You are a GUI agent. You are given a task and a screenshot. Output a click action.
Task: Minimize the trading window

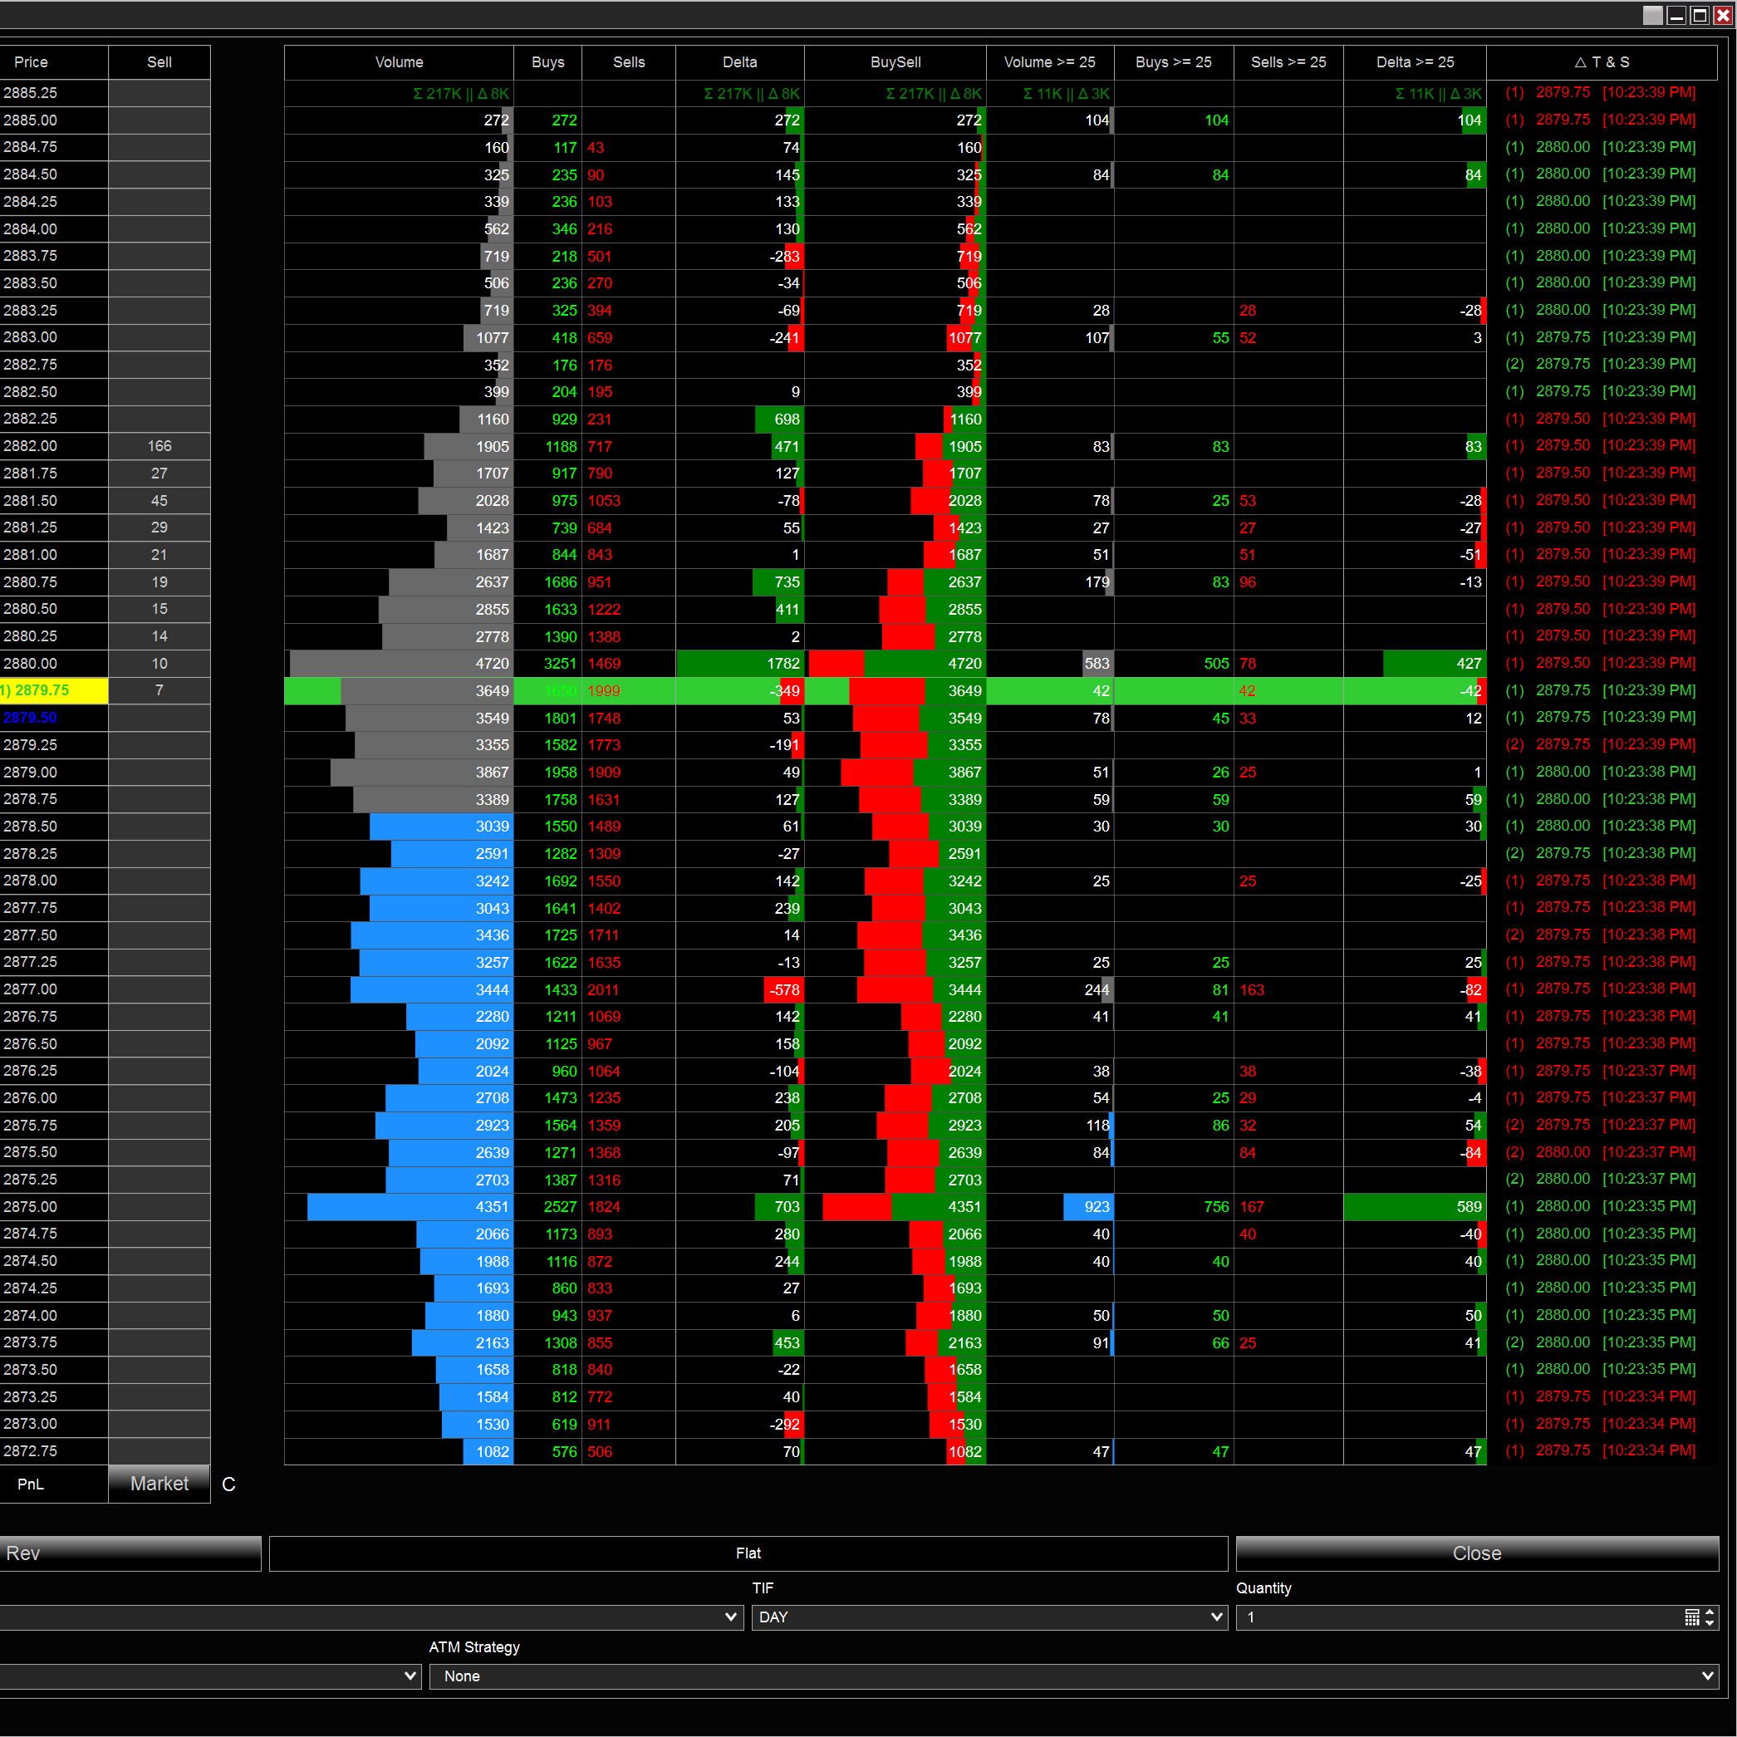(1676, 15)
